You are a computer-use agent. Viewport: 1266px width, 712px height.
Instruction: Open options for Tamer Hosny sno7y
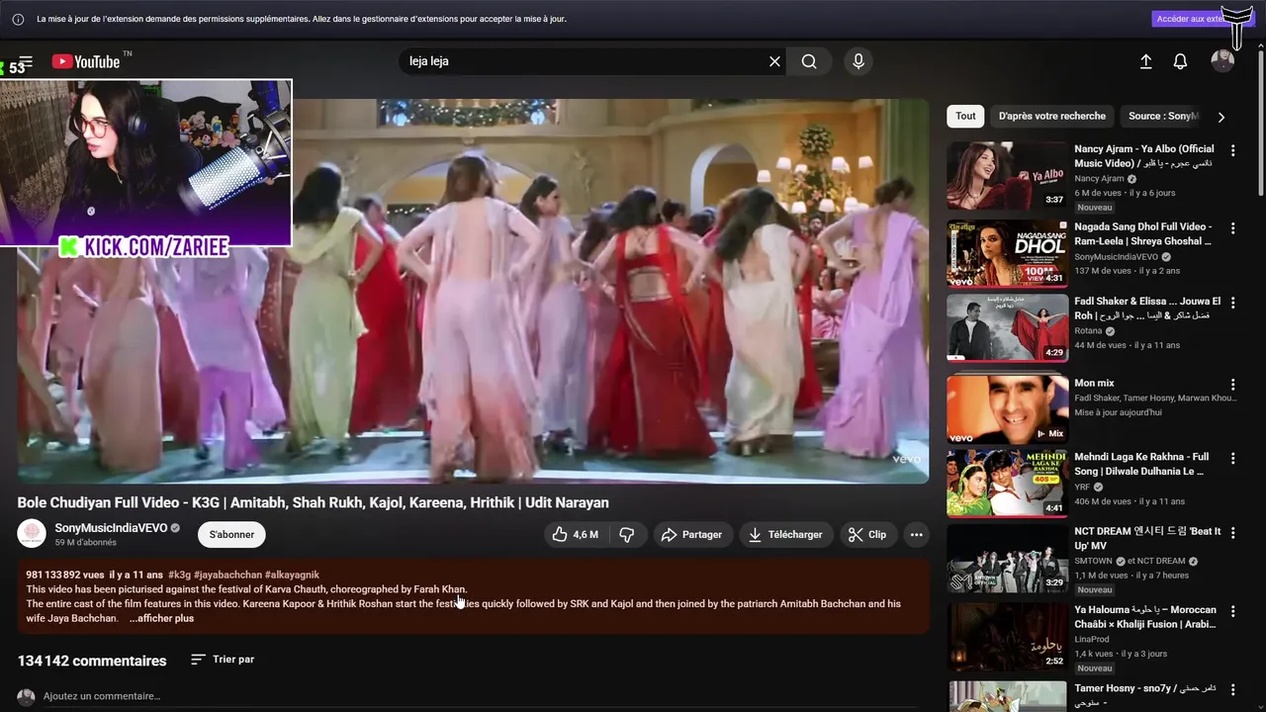pyautogui.click(x=1232, y=689)
